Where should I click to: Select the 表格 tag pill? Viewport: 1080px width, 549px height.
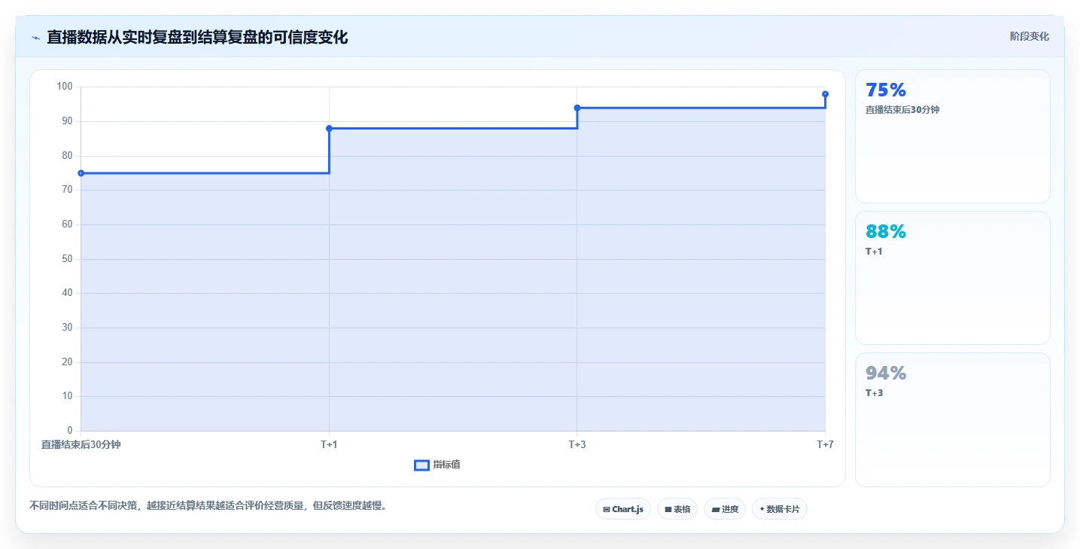(x=677, y=509)
